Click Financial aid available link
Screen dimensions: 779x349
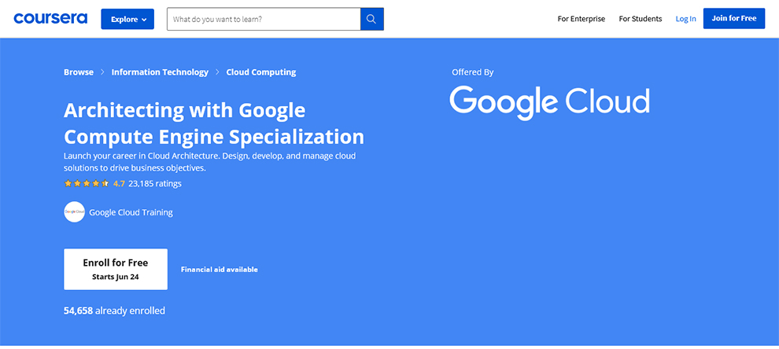(x=219, y=270)
